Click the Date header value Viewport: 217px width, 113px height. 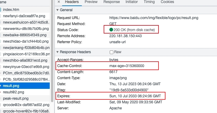(135, 84)
